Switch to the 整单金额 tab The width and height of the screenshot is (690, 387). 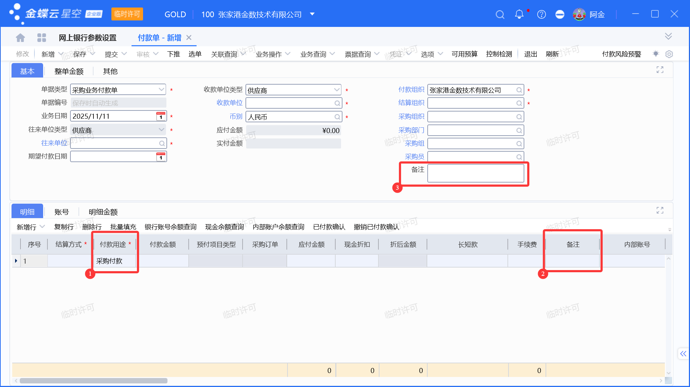(69, 71)
